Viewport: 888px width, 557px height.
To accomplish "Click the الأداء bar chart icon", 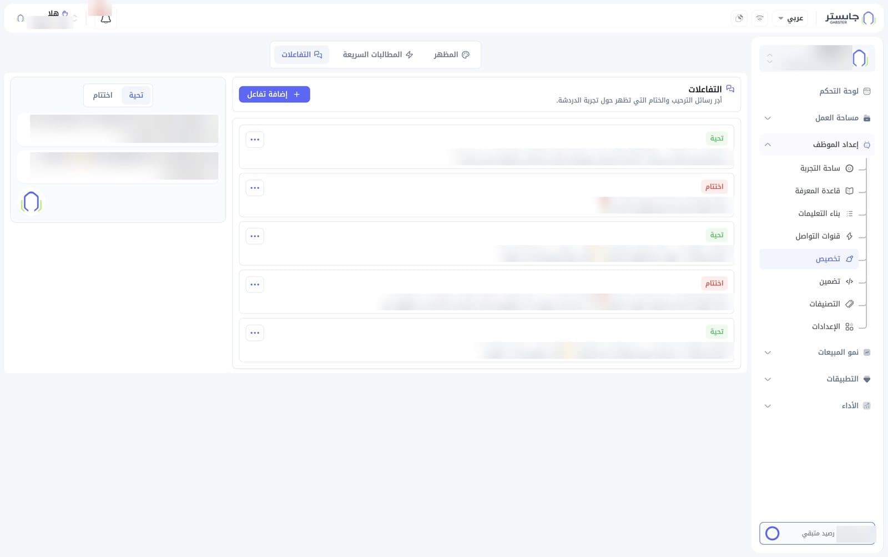I will click(x=867, y=405).
